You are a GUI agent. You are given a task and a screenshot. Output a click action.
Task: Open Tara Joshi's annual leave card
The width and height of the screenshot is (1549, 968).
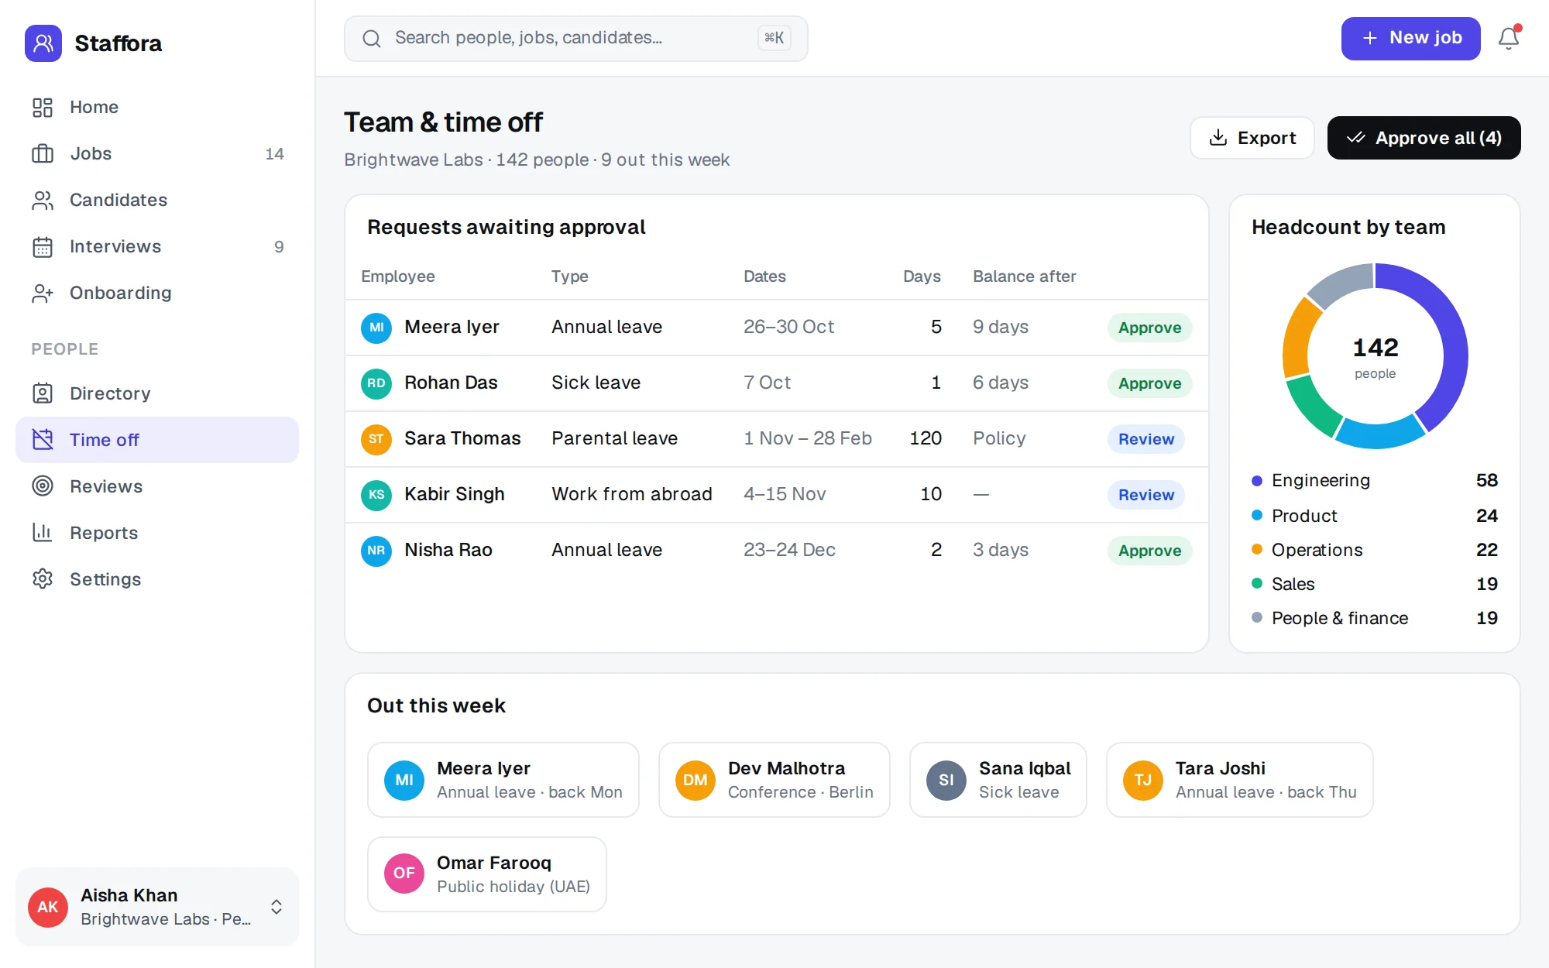click(x=1239, y=780)
